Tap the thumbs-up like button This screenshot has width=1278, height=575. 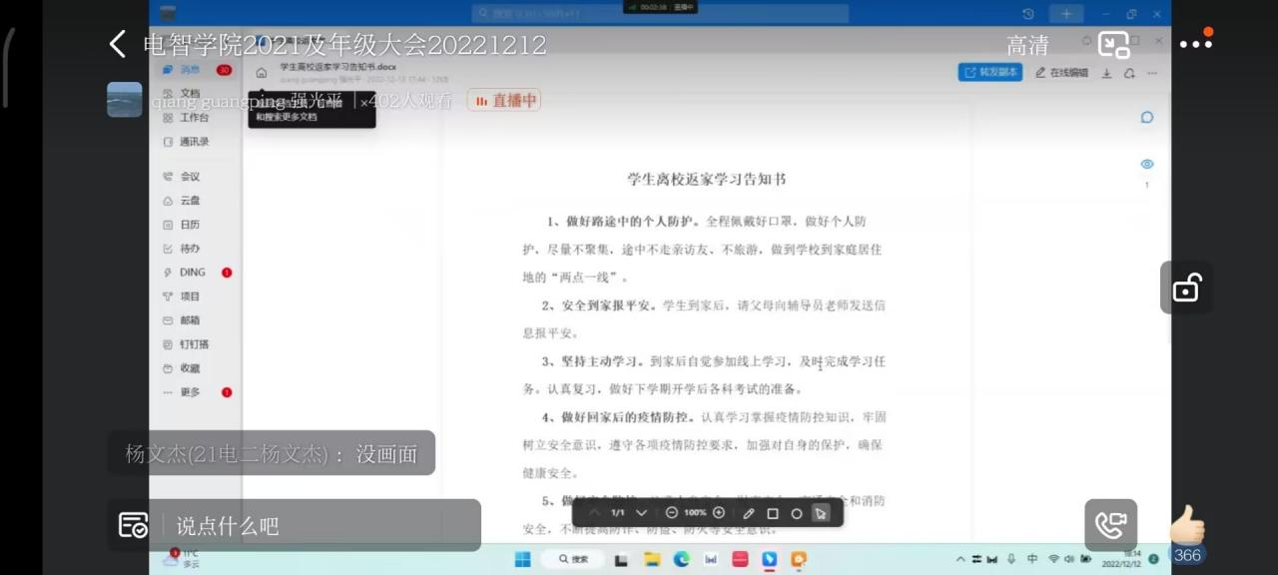[1187, 525]
